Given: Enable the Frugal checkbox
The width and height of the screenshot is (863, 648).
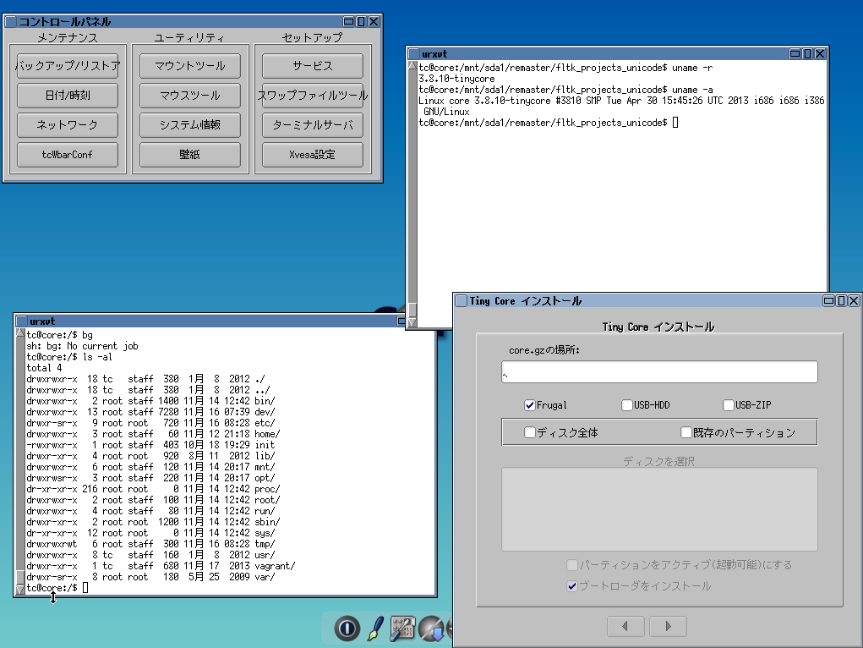Looking at the screenshot, I should point(530,405).
